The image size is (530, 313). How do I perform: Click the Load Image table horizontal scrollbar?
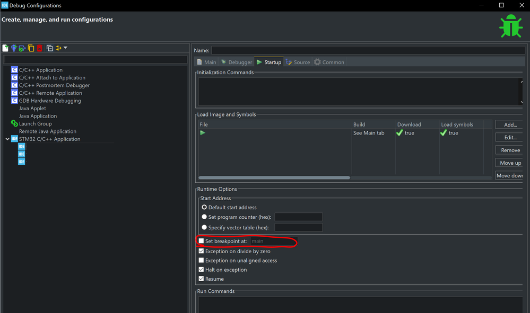(274, 177)
